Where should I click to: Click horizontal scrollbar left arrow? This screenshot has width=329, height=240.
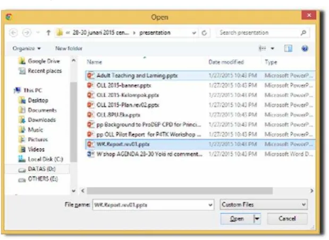pyautogui.click(x=83, y=191)
